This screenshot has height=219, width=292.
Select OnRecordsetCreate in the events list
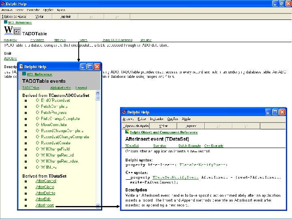pos(53,143)
